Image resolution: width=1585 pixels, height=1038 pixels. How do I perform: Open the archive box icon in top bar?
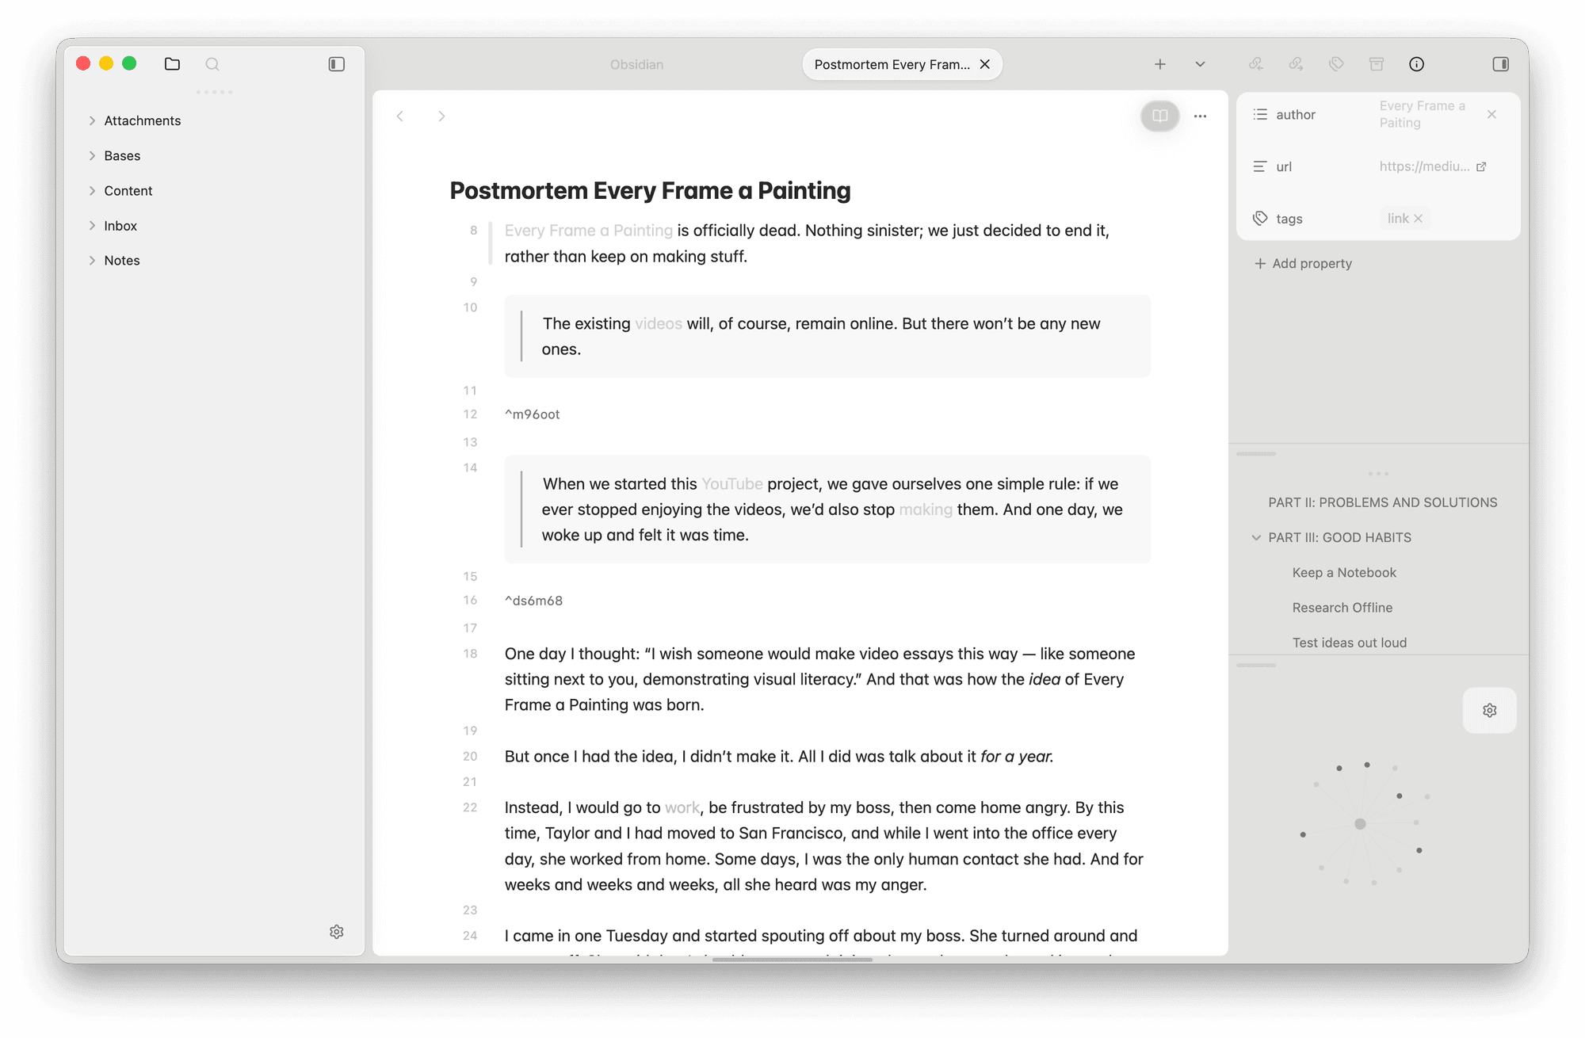click(x=1377, y=64)
